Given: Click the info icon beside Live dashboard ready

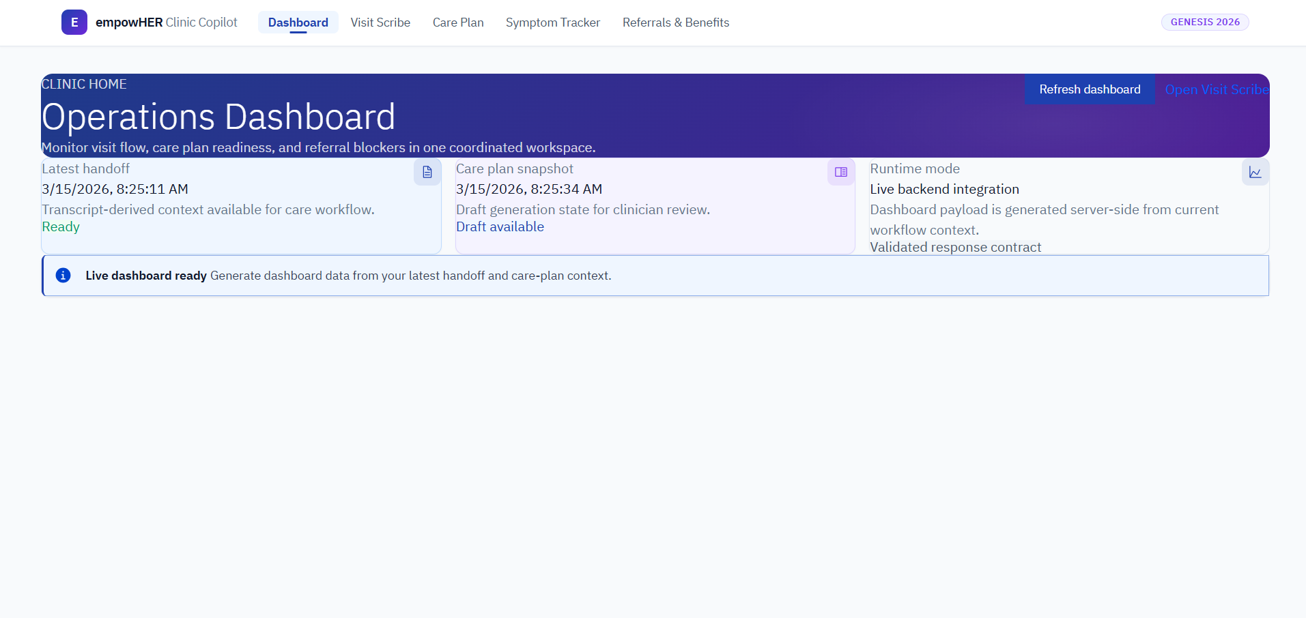Looking at the screenshot, I should [x=63, y=275].
